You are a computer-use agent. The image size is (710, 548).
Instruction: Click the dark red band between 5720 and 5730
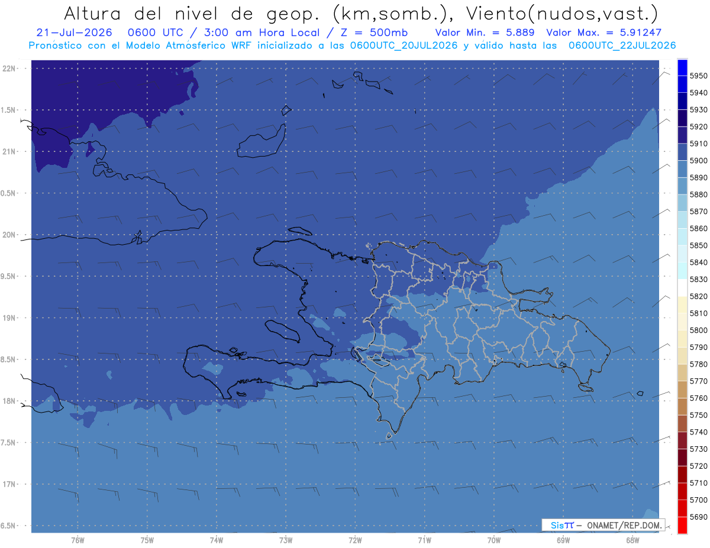click(x=682, y=458)
